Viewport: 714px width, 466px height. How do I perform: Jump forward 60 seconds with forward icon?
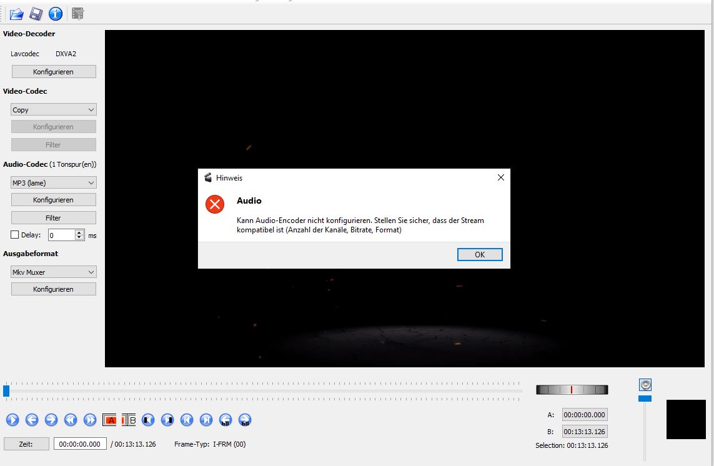245,420
